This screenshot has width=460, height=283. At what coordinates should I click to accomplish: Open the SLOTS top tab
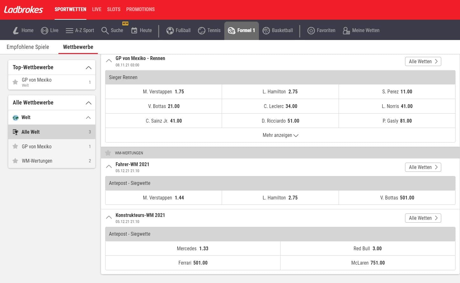[114, 10]
